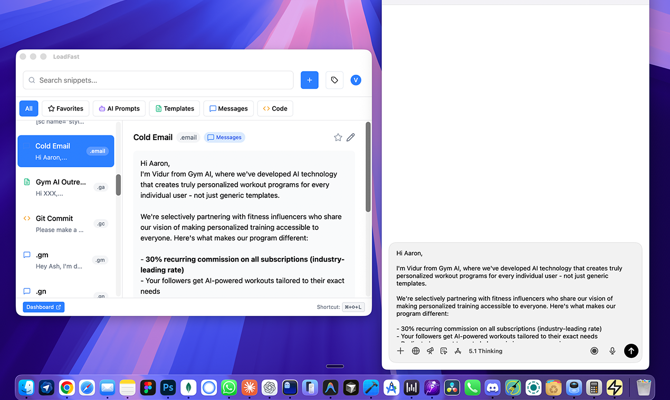The image size is (670, 400).
Task: Select the Cold Email snippet in sidebar
Action: (65, 151)
